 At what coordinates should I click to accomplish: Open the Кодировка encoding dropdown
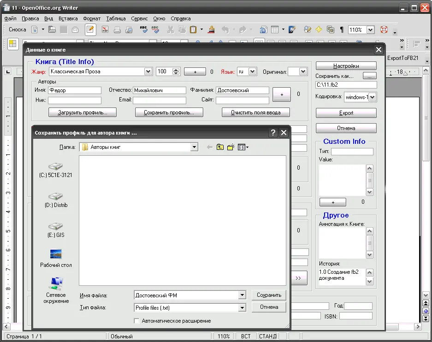(x=372, y=97)
